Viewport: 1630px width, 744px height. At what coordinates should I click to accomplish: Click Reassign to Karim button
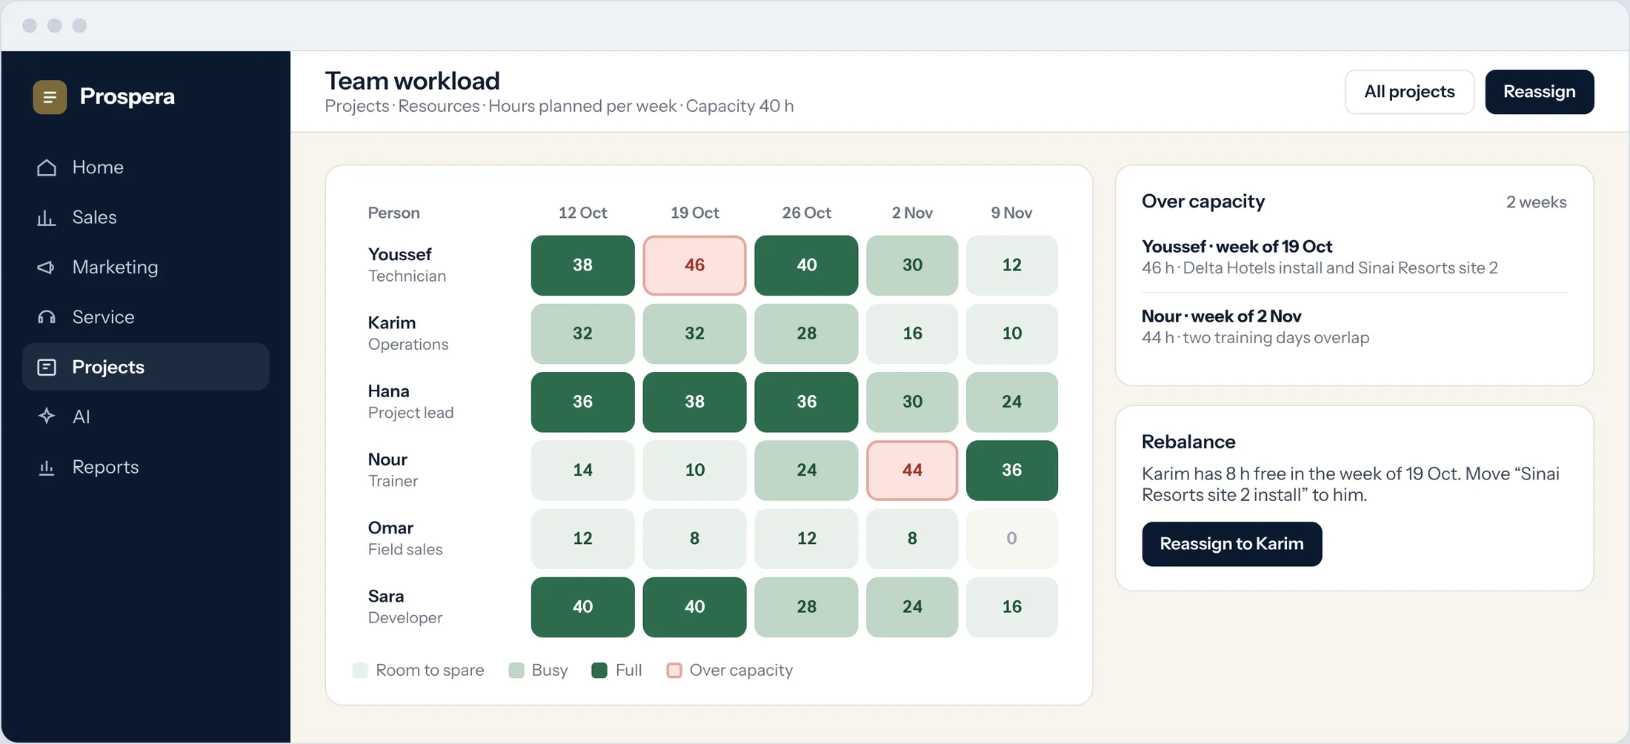(x=1231, y=544)
